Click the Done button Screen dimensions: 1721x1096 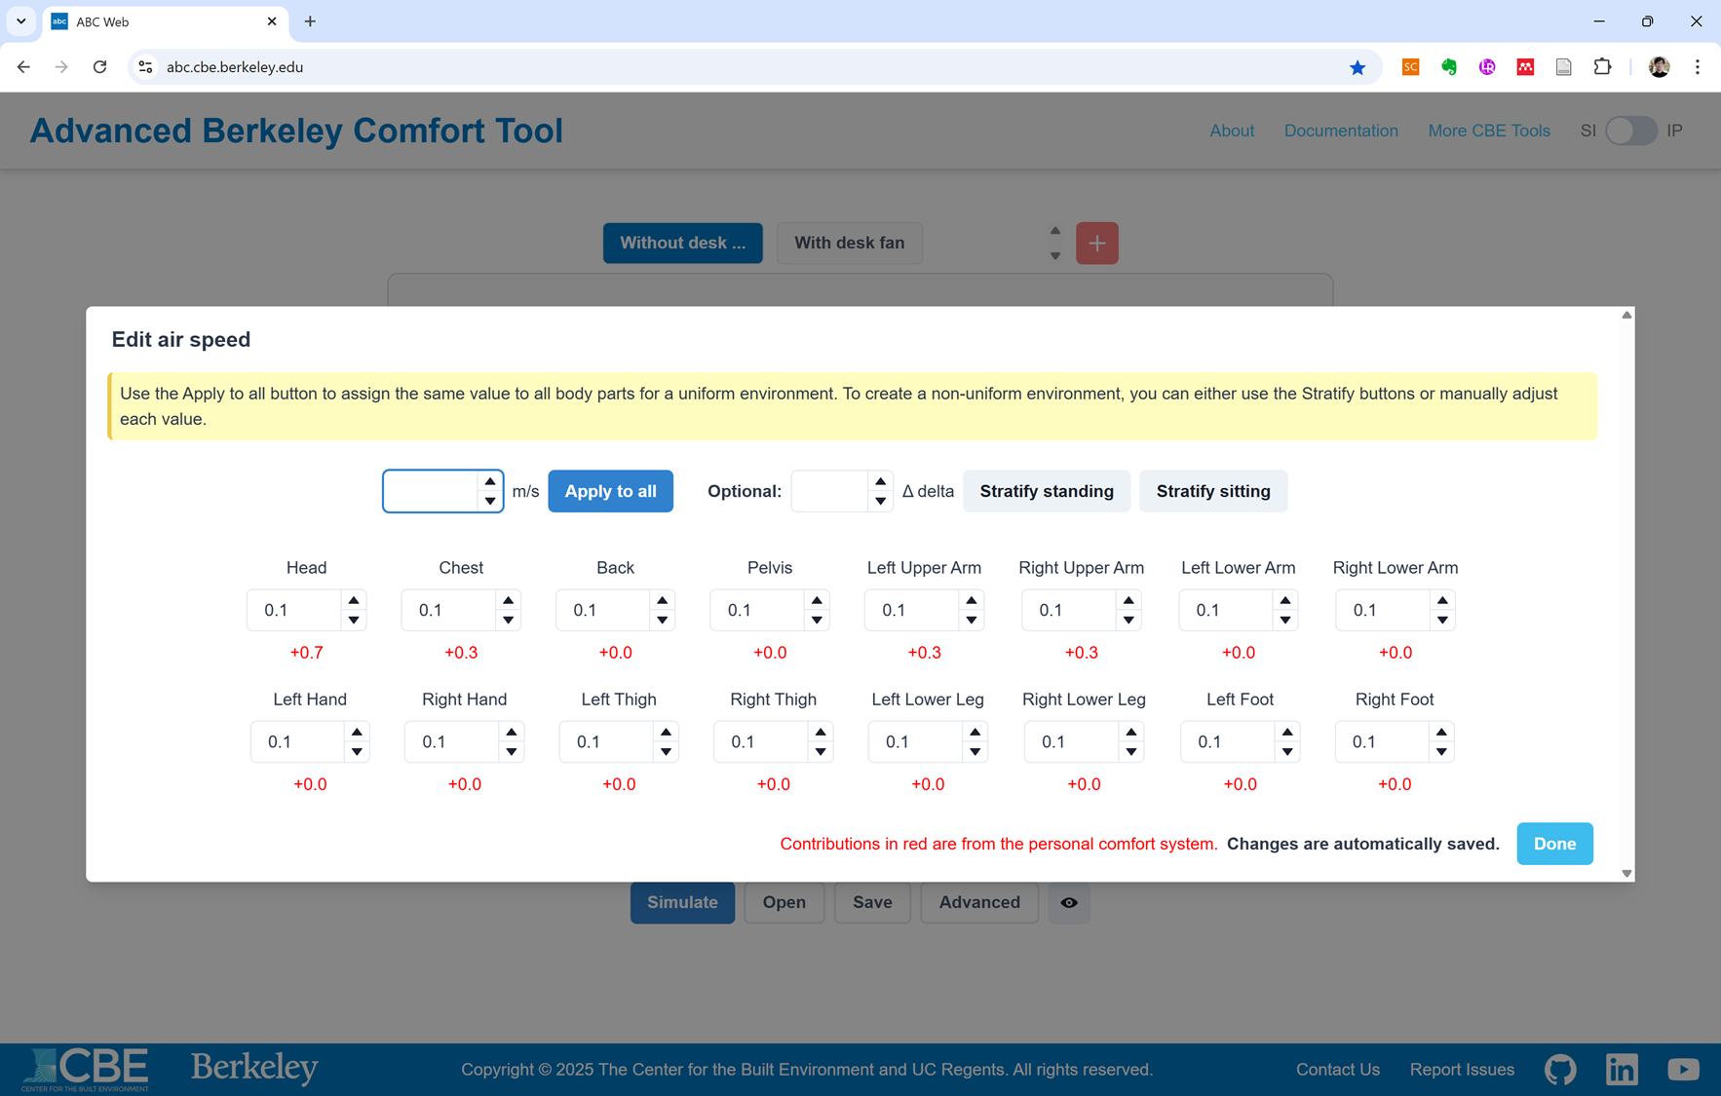click(1554, 844)
